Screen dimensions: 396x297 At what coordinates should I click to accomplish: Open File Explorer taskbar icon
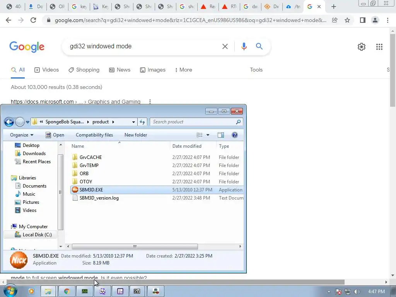(48, 292)
